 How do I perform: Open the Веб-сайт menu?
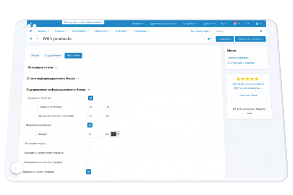(x=122, y=31)
